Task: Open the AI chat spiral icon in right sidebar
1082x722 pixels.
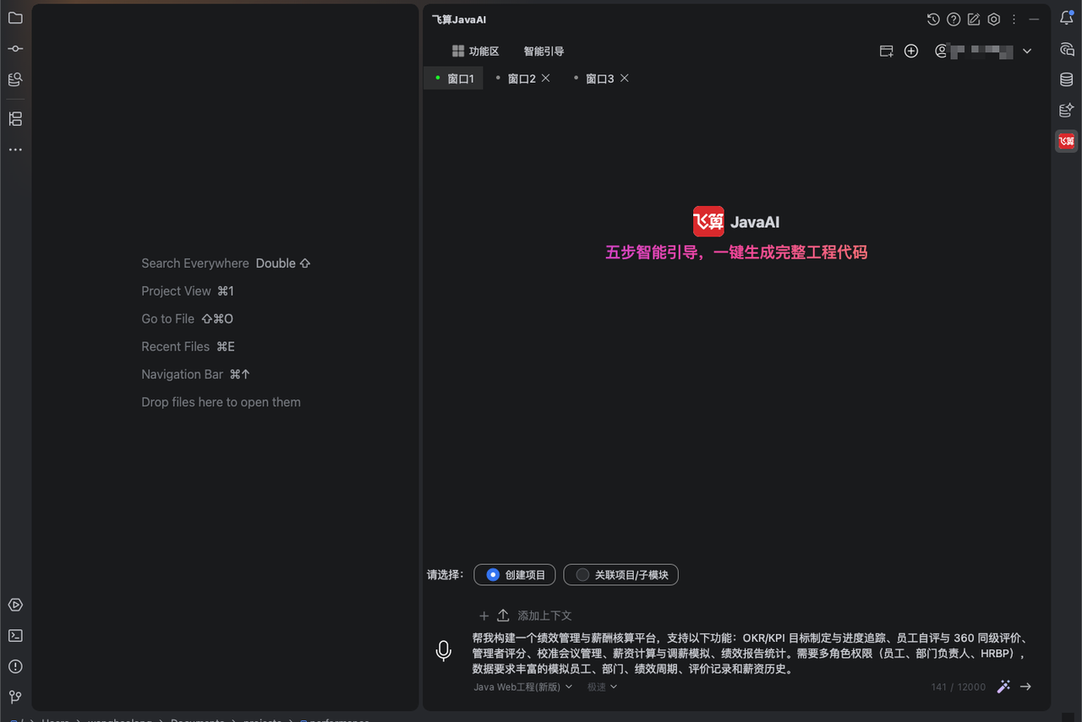Action: (x=1067, y=49)
